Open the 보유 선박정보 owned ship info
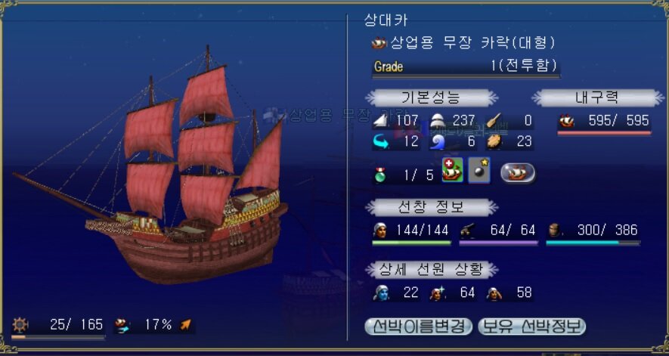Viewport: 669px width, 356px height. pos(531,327)
